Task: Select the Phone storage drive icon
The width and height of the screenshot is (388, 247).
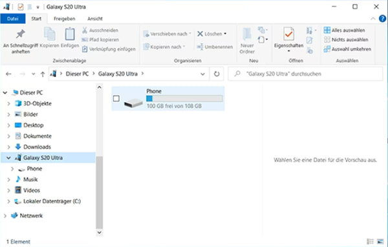Action: pos(133,103)
